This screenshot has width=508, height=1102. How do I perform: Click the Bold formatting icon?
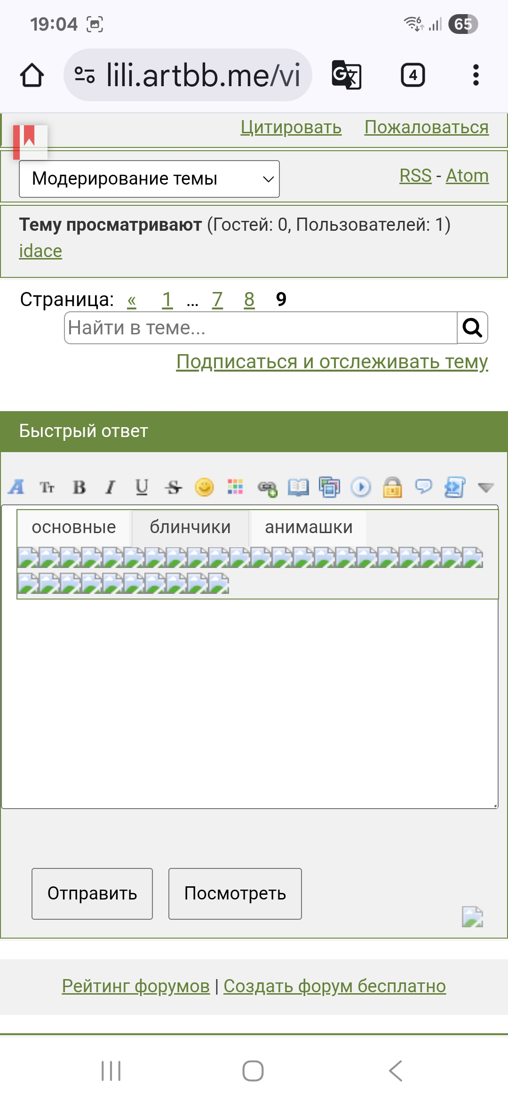coord(79,487)
